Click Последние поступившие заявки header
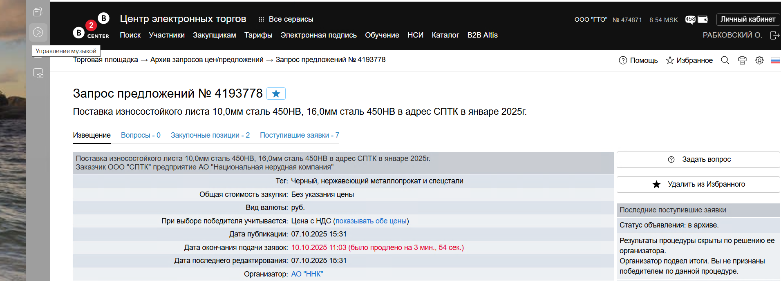Viewport: 781px width, 281px height. tap(673, 210)
